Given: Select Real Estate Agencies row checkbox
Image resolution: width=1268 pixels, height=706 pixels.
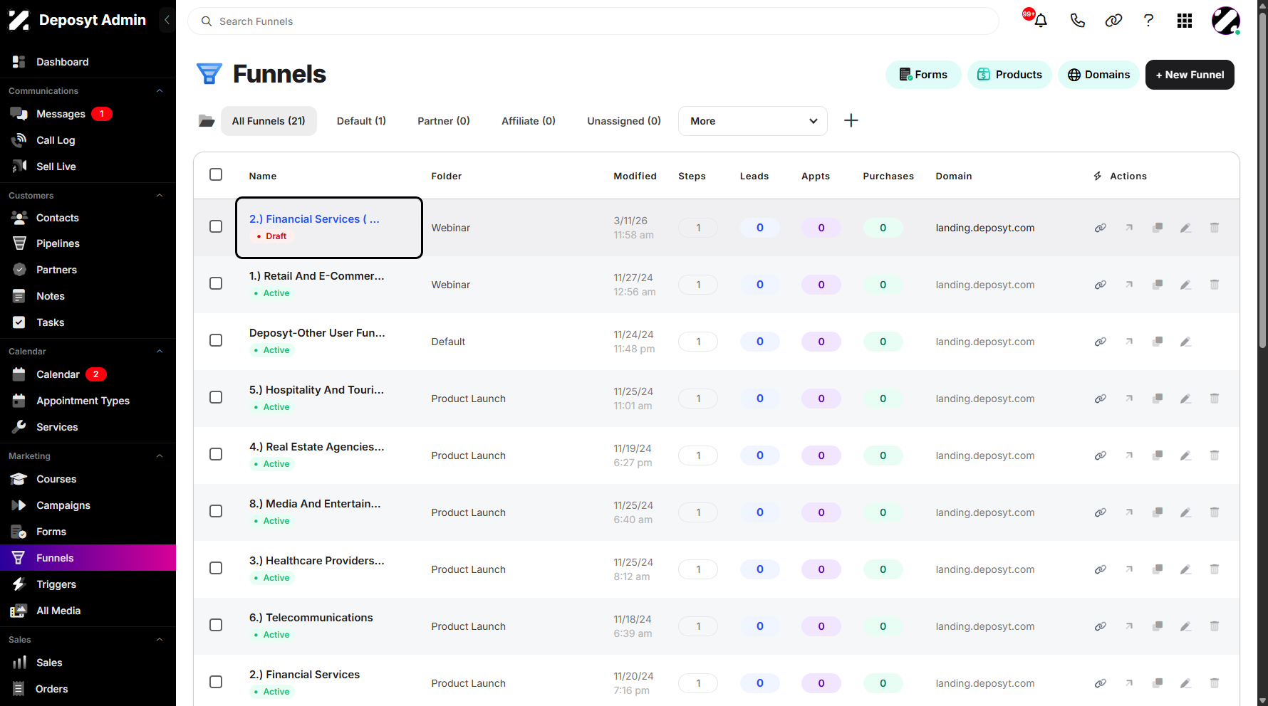Looking at the screenshot, I should (216, 454).
